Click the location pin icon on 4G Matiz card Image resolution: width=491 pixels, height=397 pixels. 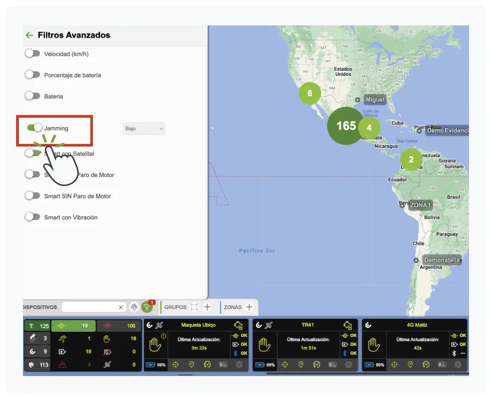(410, 364)
